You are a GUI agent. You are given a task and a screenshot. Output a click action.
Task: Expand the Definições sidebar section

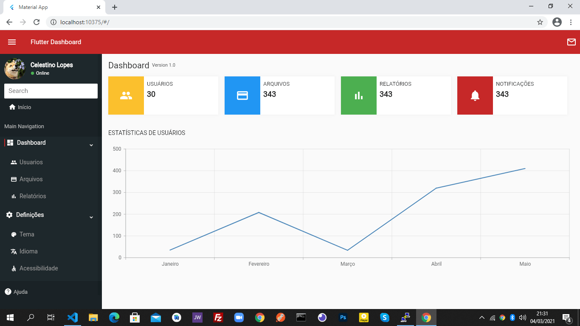tap(90, 217)
